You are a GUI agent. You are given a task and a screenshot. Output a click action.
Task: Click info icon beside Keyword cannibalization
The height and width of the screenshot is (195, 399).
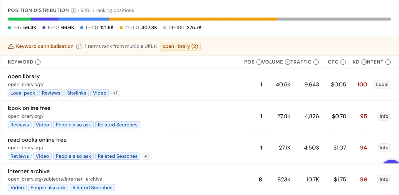[79, 46]
